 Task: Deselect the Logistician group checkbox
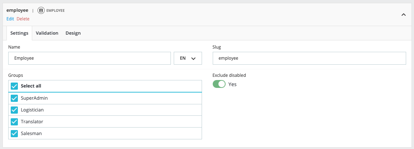(14, 110)
